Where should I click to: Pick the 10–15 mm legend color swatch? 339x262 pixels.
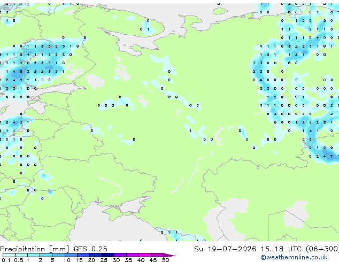click(71, 255)
